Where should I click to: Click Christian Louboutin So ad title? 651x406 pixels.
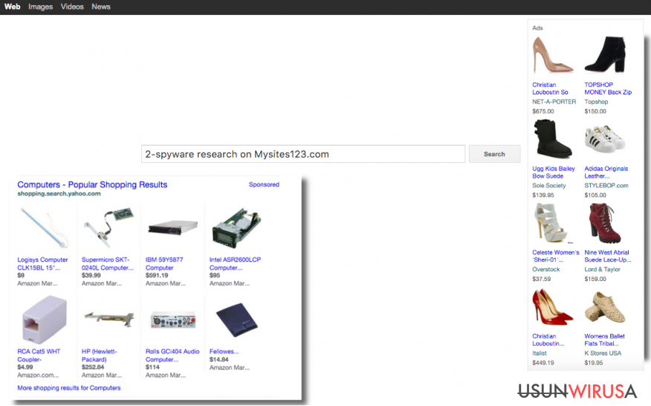coord(550,88)
